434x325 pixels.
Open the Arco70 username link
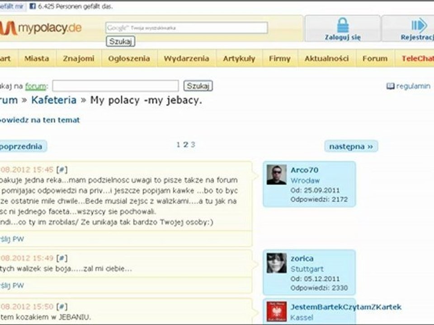point(304,170)
